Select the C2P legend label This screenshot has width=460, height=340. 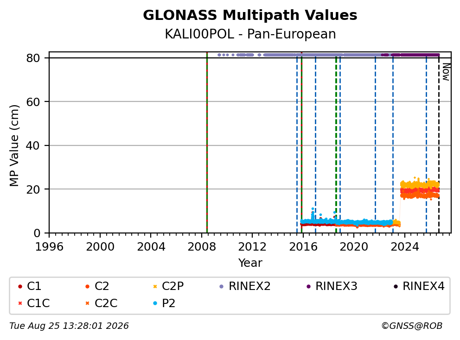(173, 286)
